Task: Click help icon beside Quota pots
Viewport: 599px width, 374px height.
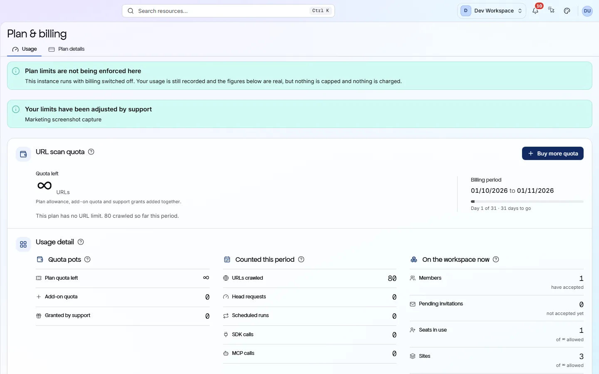Action: (87, 259)
